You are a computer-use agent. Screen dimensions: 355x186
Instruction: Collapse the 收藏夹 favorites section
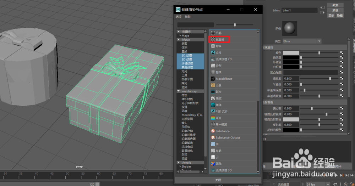coord(179,32)
